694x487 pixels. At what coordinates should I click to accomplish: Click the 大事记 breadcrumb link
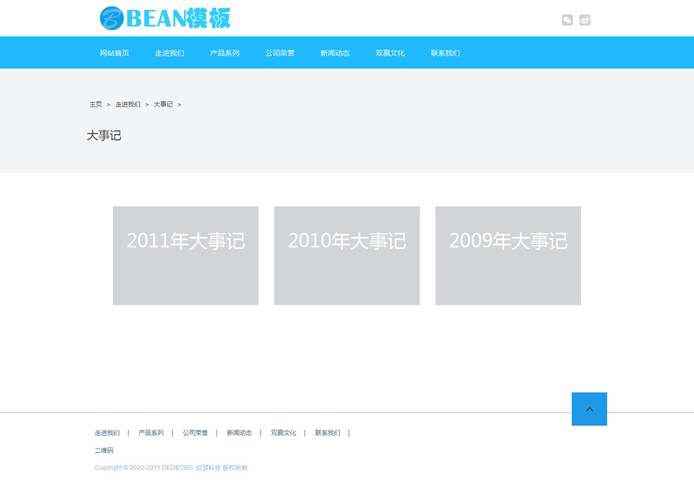point(163,104)
